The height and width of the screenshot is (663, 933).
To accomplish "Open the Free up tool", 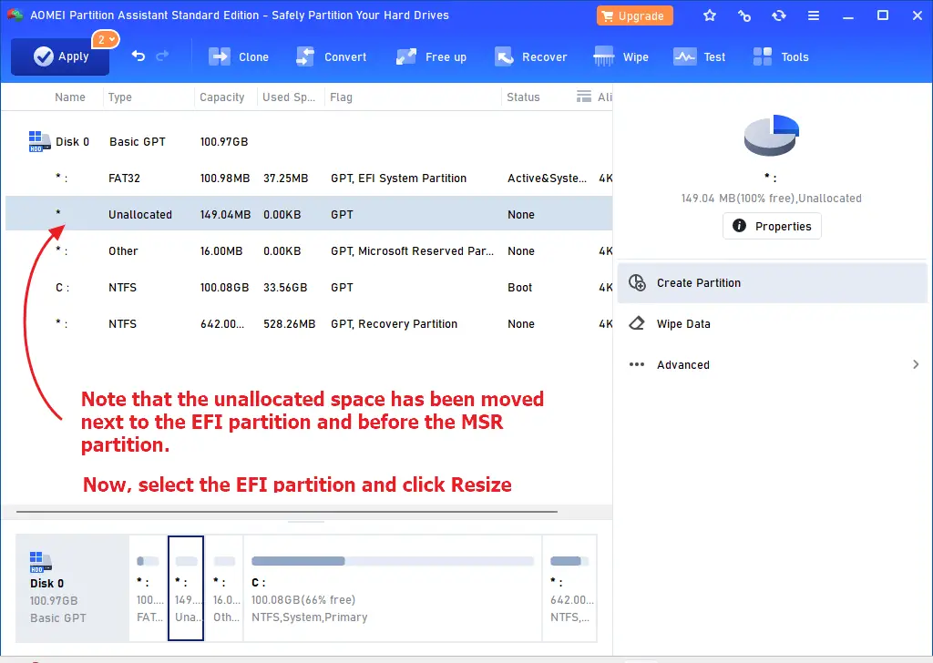I will (431, 57).
